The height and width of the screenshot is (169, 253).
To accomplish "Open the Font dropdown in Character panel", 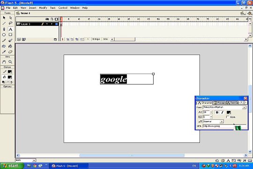I will [244, 107].
